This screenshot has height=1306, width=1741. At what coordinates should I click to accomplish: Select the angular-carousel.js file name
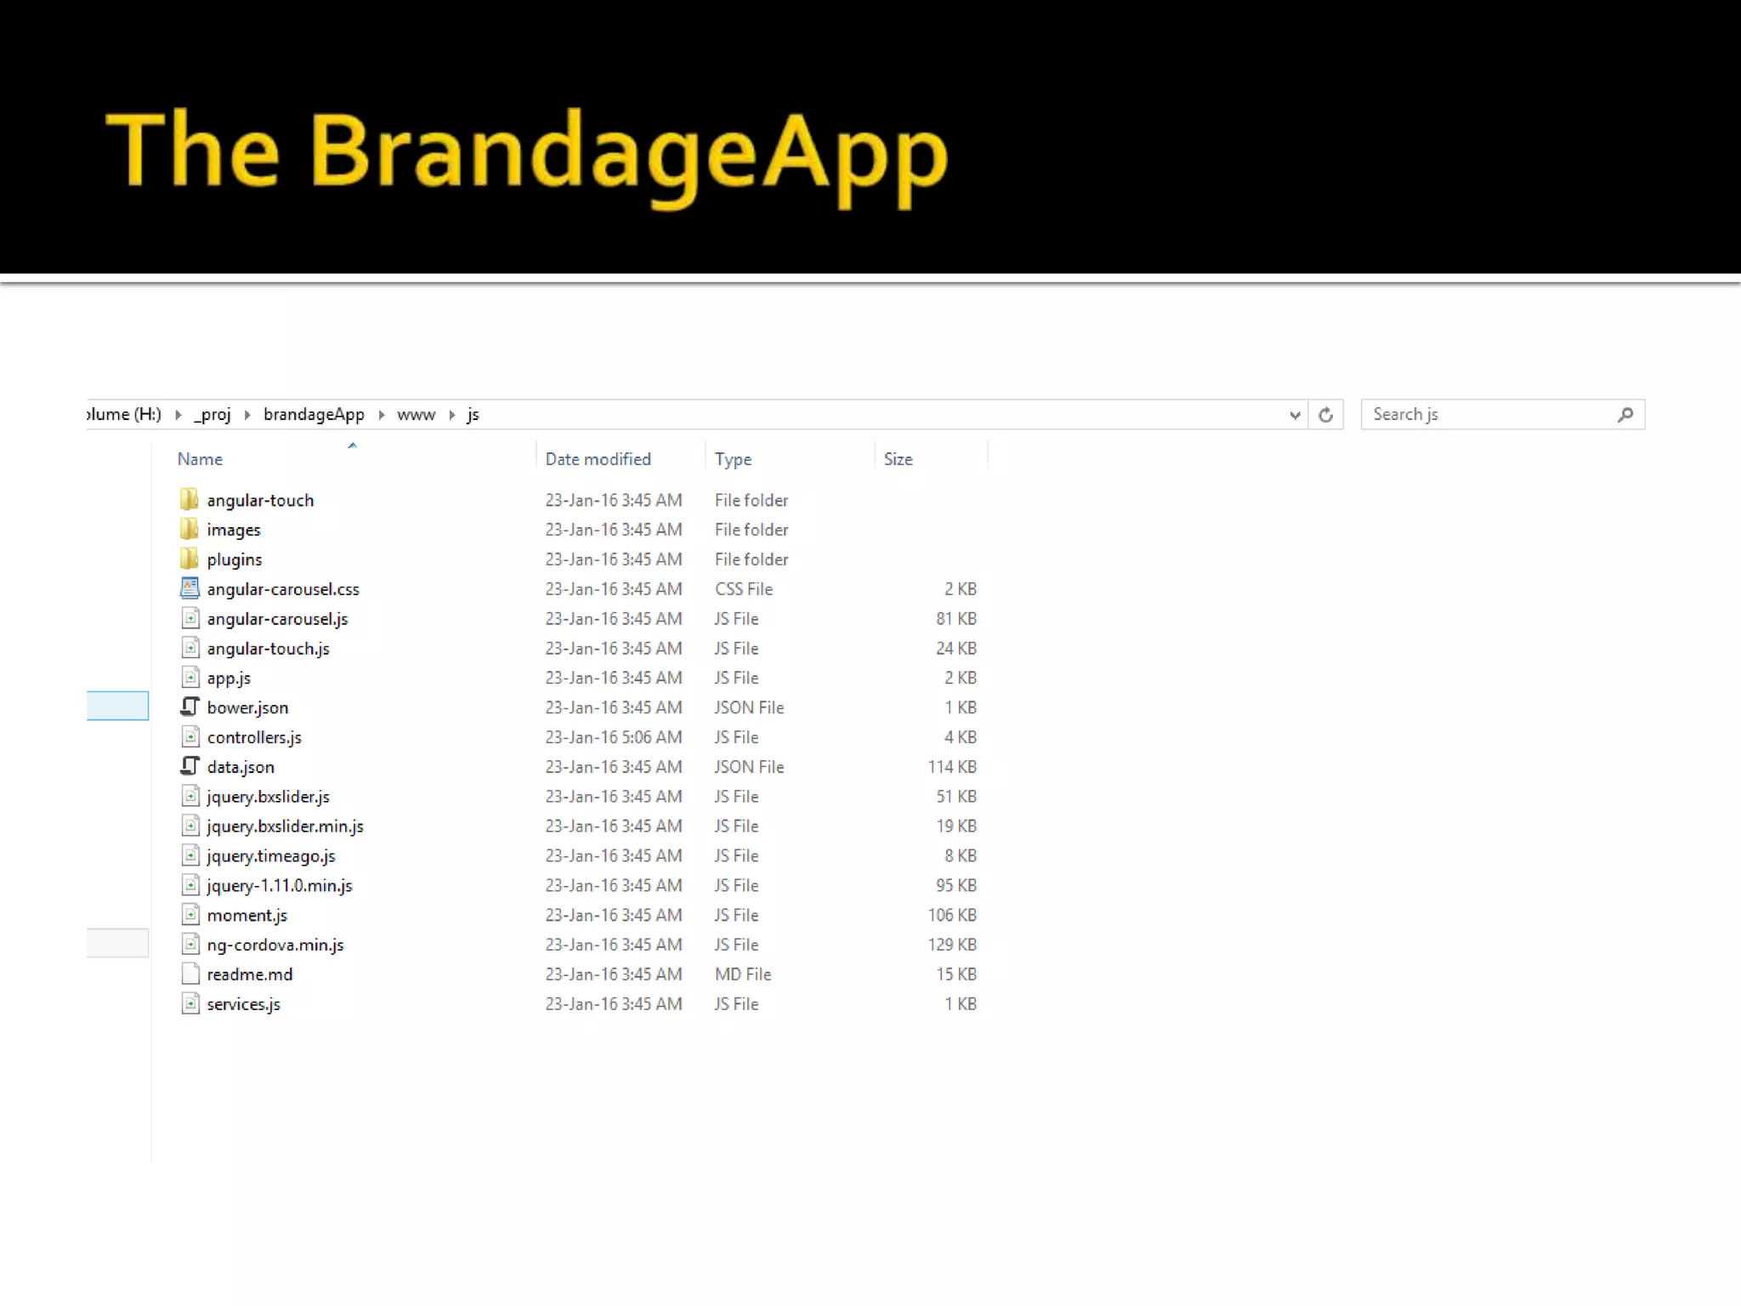[277, 619]
